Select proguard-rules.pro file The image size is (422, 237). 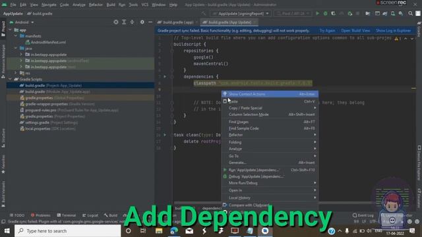(69, 110)
